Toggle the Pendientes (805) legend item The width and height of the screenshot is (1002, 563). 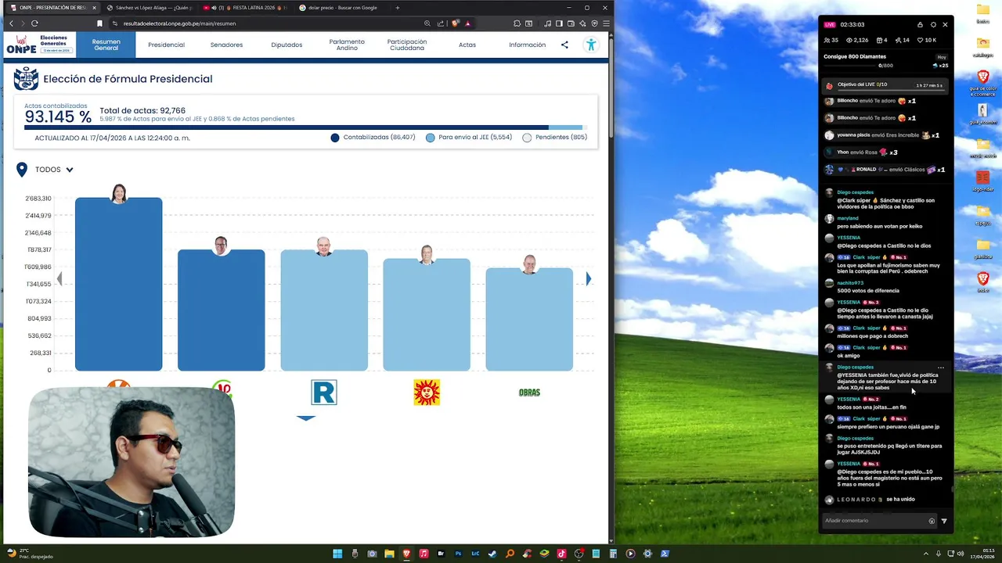tap(554, 138)
